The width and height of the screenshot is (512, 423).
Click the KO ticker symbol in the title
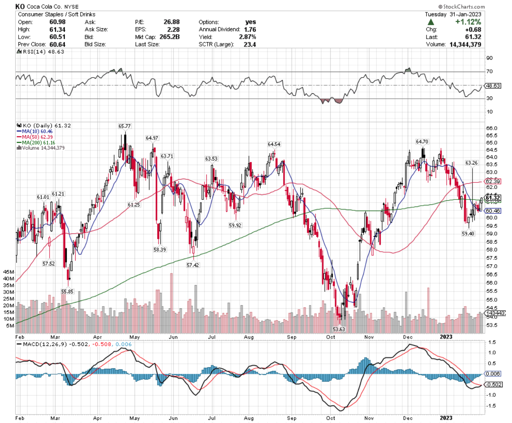point(20,7)
